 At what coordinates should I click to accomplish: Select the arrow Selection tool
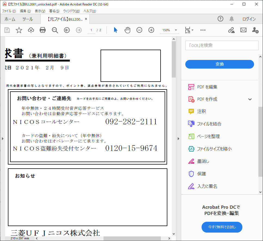tap(115, 30)
